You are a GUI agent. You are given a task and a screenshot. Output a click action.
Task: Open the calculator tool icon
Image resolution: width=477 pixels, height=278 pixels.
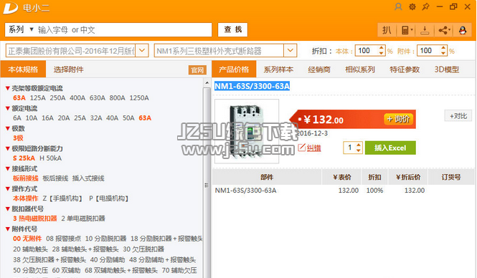pyautogui.click(x=406, y=30)
